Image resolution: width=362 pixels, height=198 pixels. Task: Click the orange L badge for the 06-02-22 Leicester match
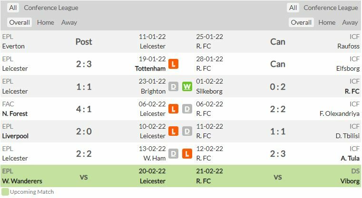click(x=173, y=109)
